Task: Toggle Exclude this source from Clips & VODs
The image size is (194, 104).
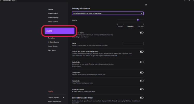Action: [x=141, y=52]
